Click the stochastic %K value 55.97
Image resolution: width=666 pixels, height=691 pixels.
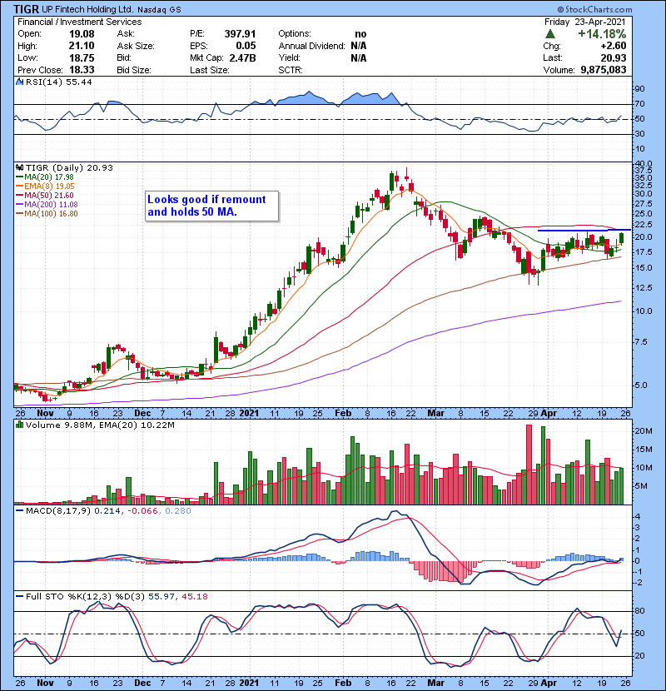(x=162, y=596)
